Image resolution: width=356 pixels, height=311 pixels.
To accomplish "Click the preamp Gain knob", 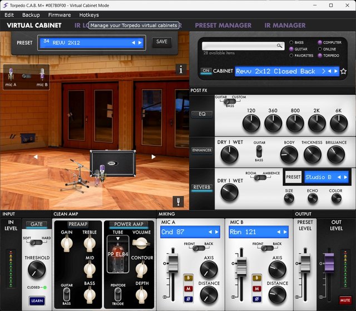I will 67,243.
